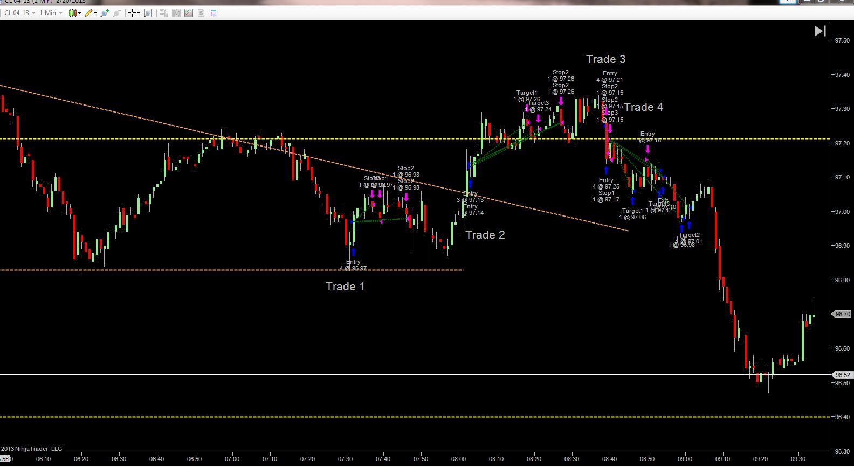
Task: Select the "Trade 1" text label
Action: (x=345, y=287)
